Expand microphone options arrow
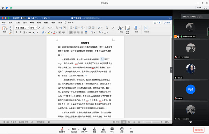209x134 pixels. point(69,129)
